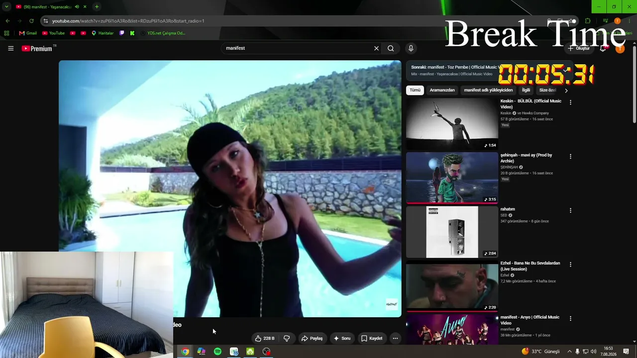Open the purple Twitch bookmark icon

click(122, 33)
